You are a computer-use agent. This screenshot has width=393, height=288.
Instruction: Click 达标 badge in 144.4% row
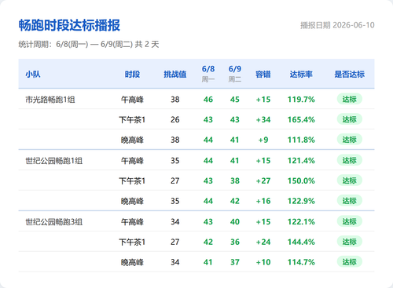point(349,242)
